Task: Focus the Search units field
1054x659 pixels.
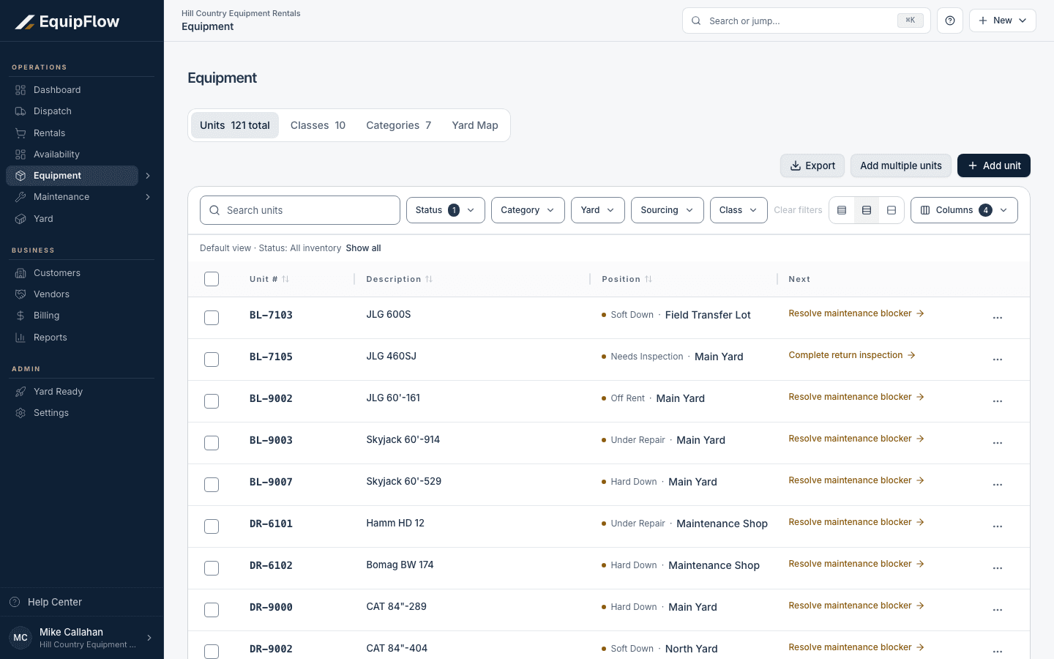Action: [x=300, y=210]
